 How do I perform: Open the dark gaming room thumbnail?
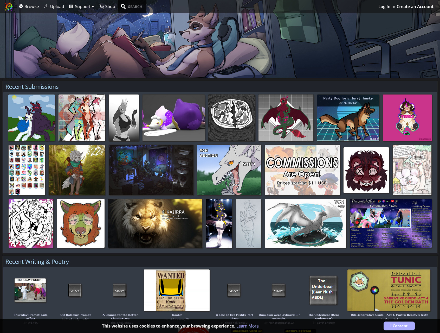click(x=151, y=170)
